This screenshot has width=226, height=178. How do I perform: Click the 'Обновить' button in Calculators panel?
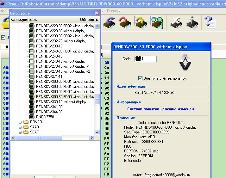coord(89,19)
